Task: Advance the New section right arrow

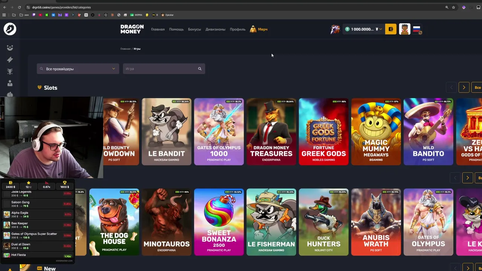Action: point(468,268)
